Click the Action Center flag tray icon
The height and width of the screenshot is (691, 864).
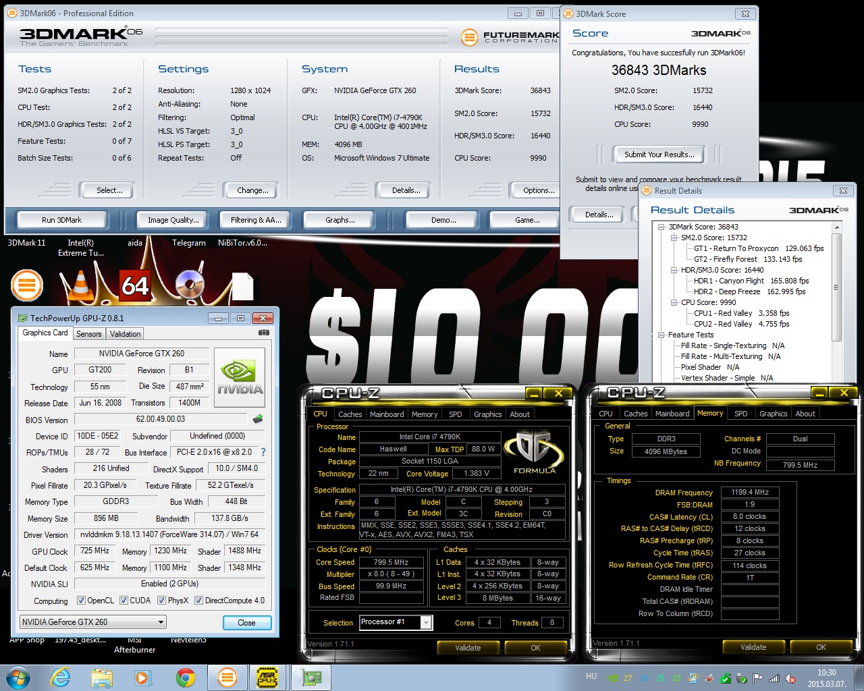pyautogui.click(x=758, y=678)
